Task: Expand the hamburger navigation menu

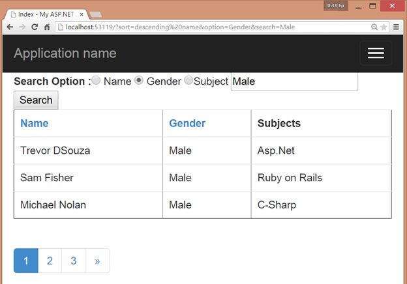Action: [x=376, y=53]
